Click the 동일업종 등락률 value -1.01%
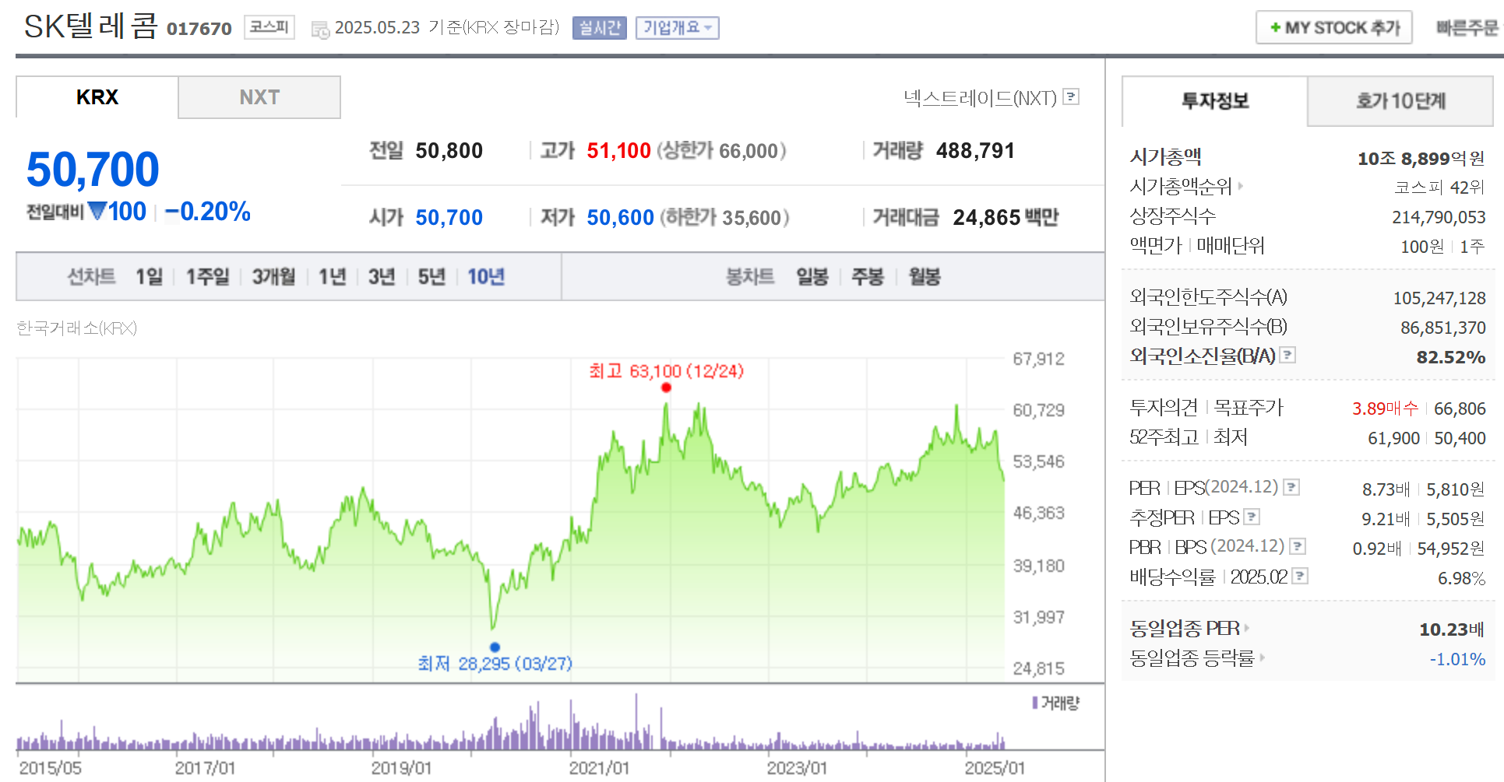 (1457, 660)
